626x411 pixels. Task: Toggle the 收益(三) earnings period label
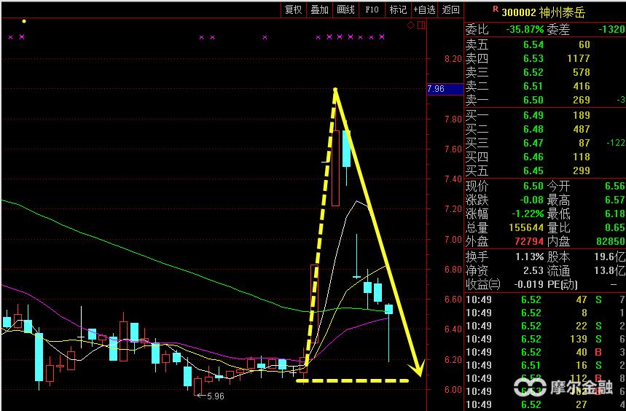pyautogui.click(x=484, y=283)
